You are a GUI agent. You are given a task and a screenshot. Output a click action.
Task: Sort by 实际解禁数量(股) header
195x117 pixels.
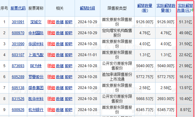pyautogui.click(x=166, y=8)
